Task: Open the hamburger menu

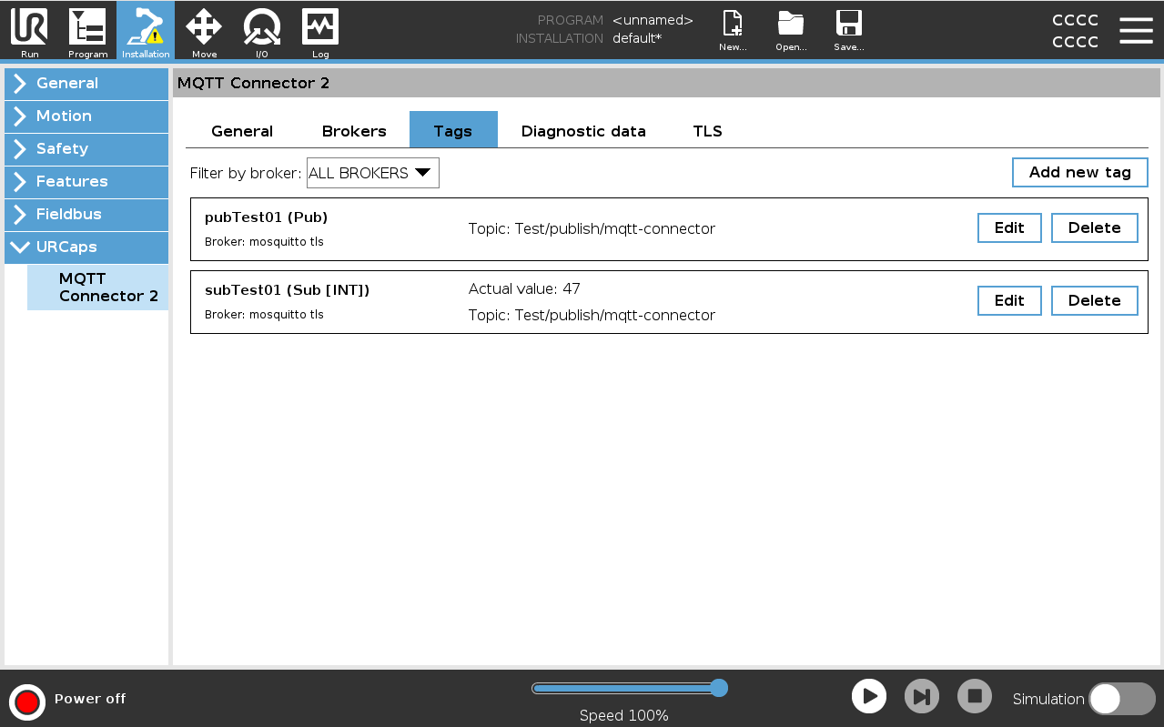Action: coord(1136,30)
